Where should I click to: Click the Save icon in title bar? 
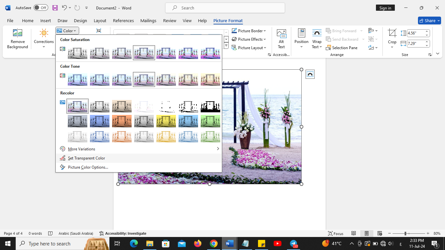click(55, 8)
